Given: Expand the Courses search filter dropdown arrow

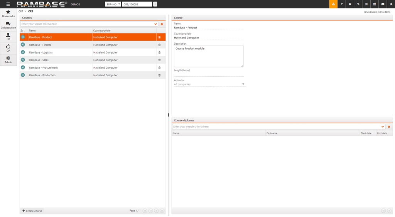Looking at the screenshot, I should 155,24.
